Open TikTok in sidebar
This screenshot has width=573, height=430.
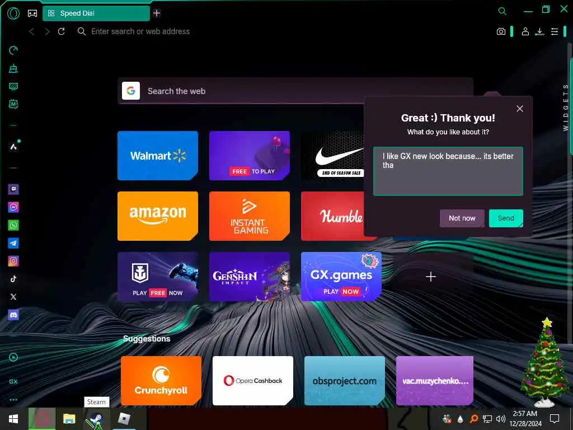click(x=13, y=279)
